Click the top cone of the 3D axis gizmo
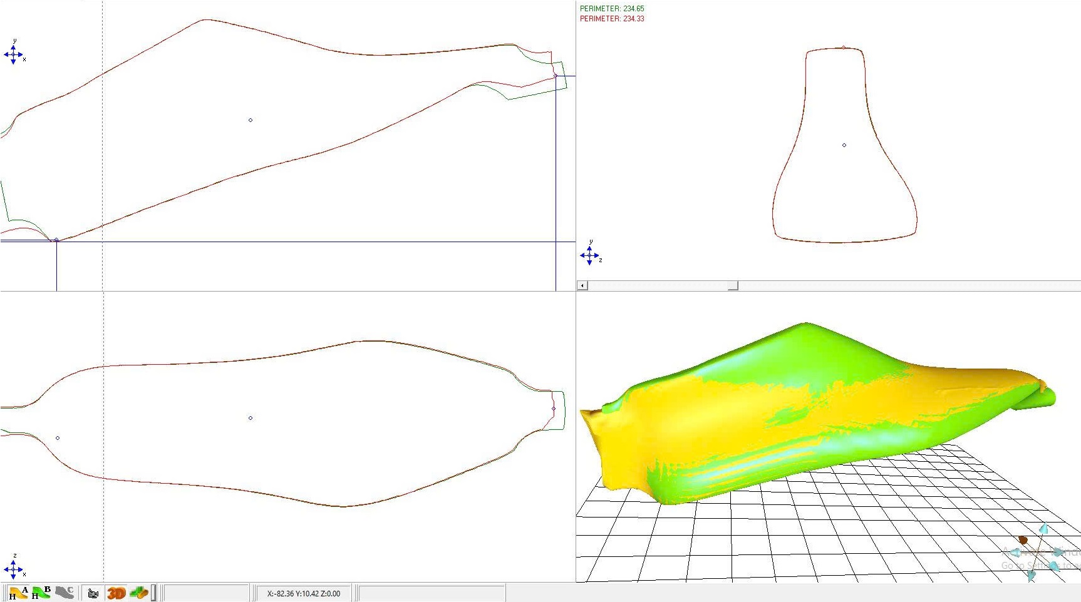Viewport: 1081px width, 602px height. click(1043, 529)
